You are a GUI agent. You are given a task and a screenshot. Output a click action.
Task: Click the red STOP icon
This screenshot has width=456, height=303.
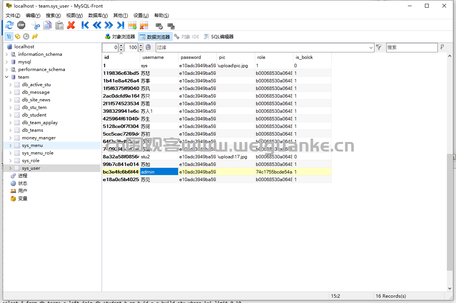21,25
